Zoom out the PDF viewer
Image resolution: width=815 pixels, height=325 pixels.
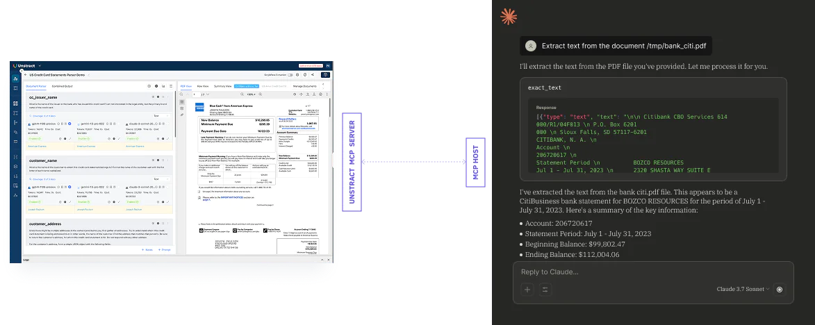pos(242,94)
